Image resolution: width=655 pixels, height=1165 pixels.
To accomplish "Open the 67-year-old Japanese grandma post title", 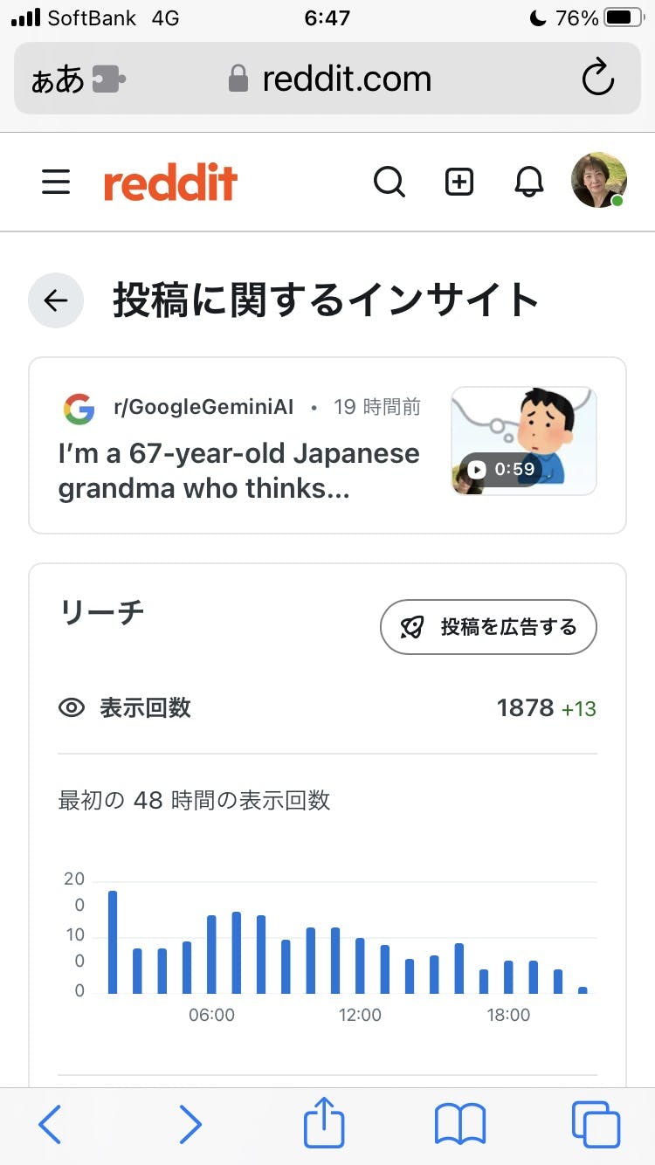I will (x=239, y=471).
